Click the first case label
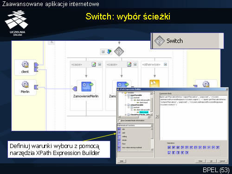Viewport: 232px width, 174px height. [x=77, y=64]
